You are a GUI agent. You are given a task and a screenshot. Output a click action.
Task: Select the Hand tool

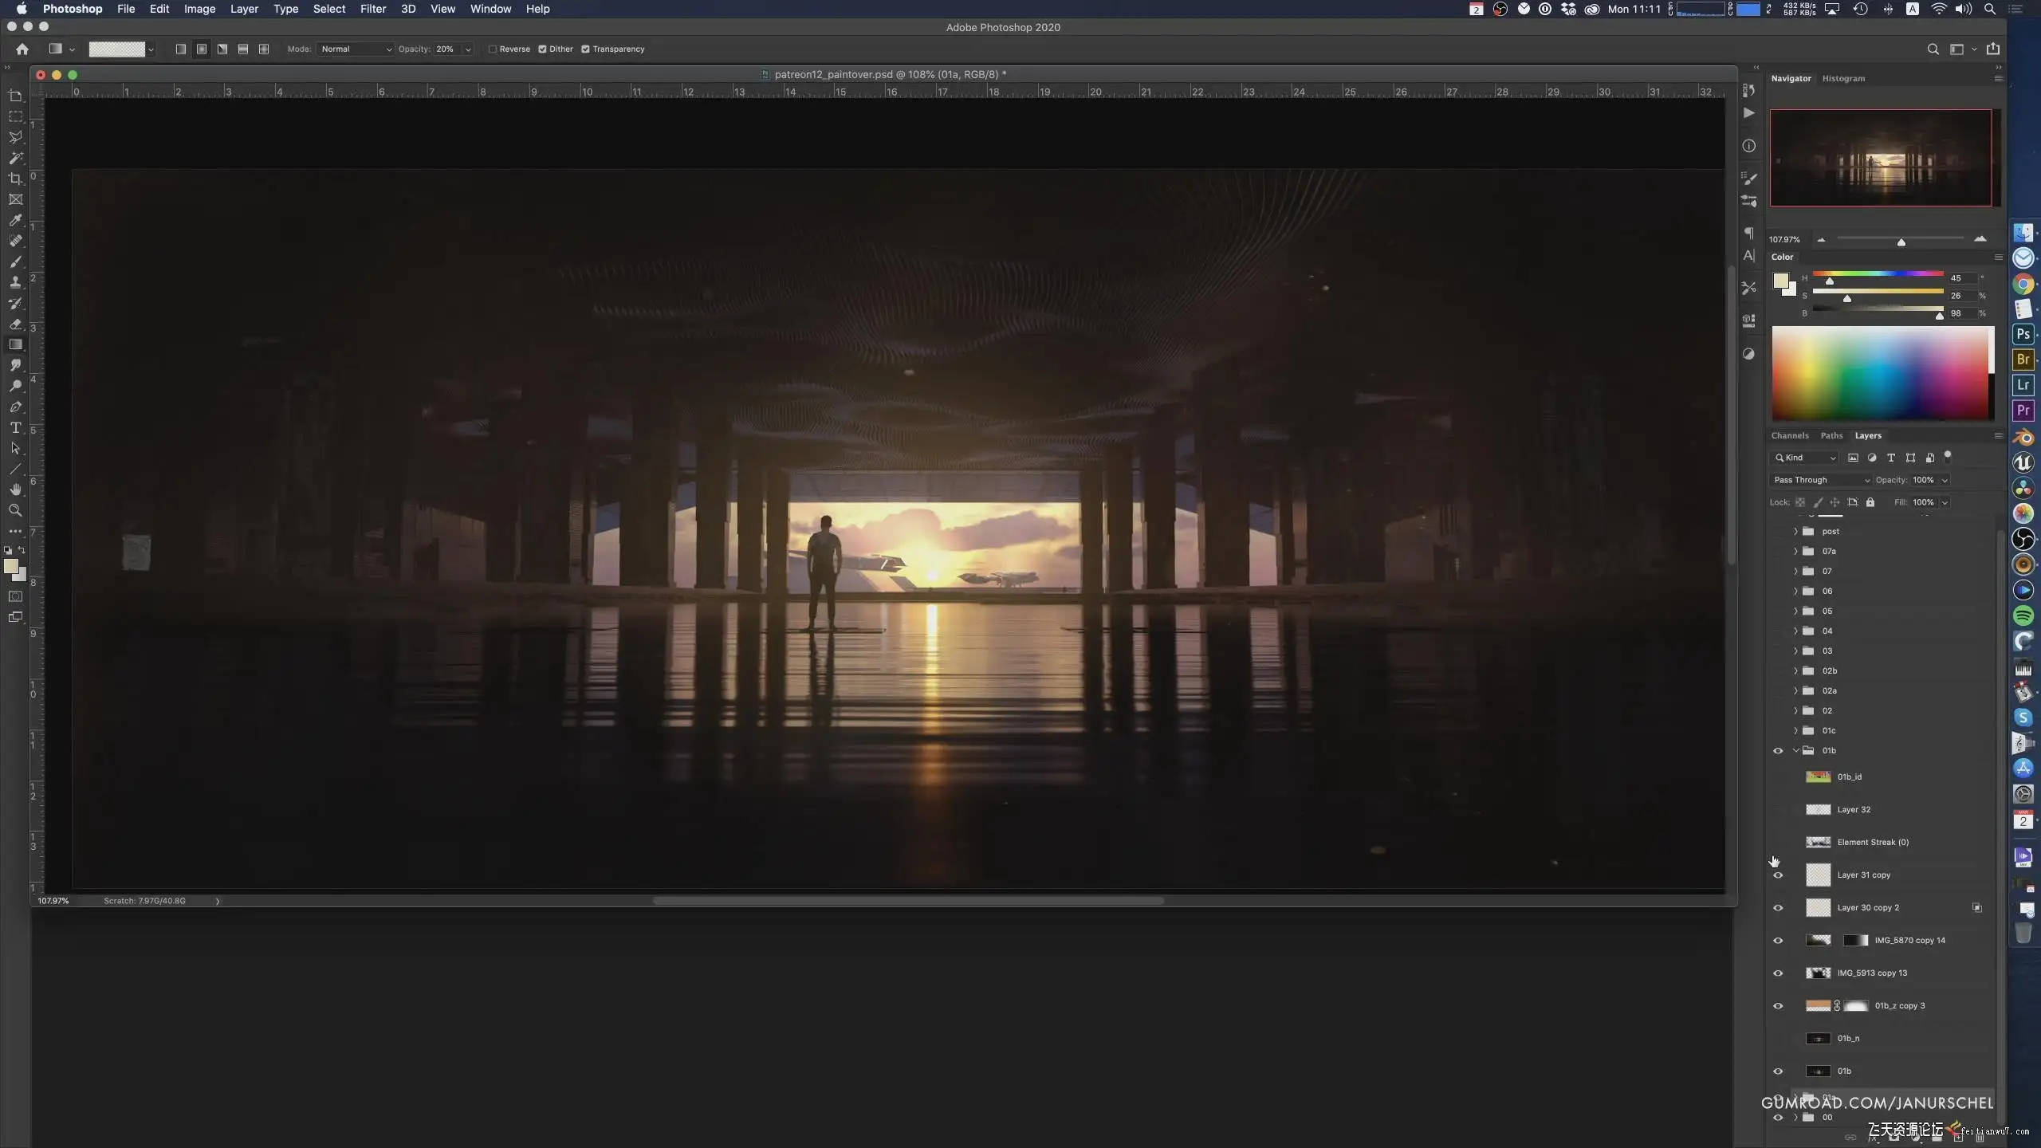[x=15, y=489]
